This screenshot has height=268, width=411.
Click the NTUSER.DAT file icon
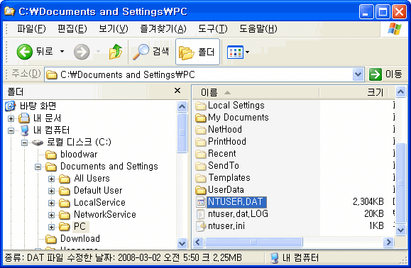click(201, 202)
